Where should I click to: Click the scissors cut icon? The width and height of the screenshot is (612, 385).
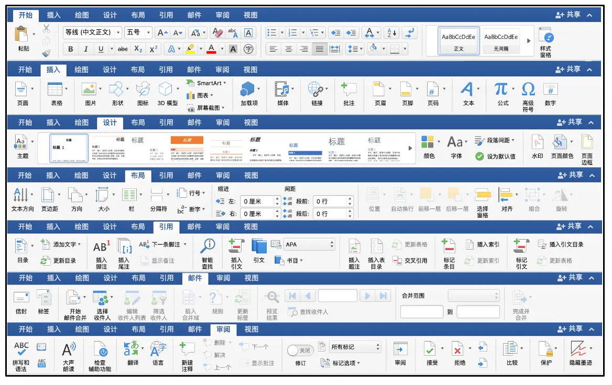47,28
